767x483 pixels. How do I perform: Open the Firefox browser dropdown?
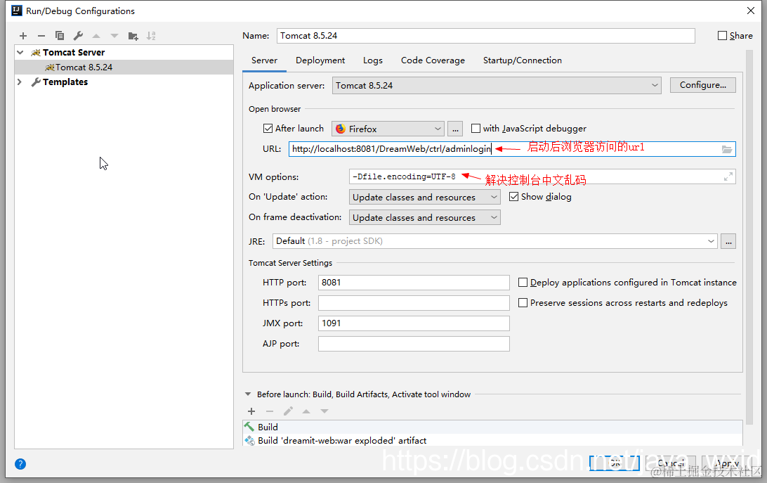[x=388, y=129]
